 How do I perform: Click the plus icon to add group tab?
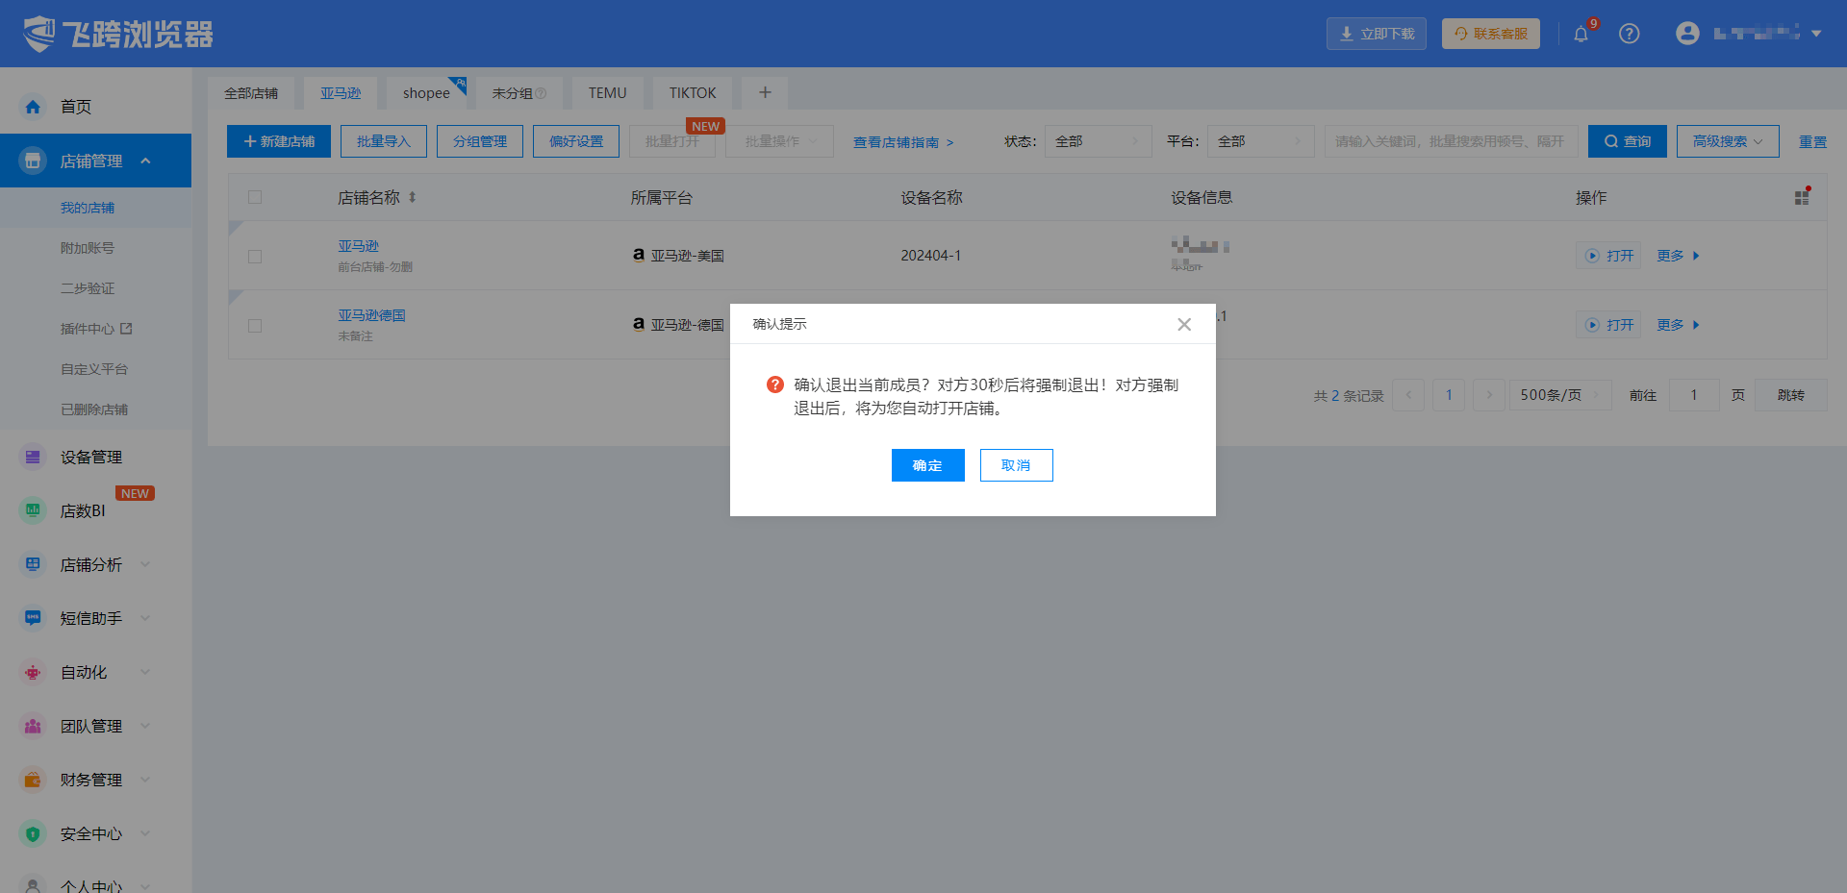pyautogui.click(x=765, y=92)
